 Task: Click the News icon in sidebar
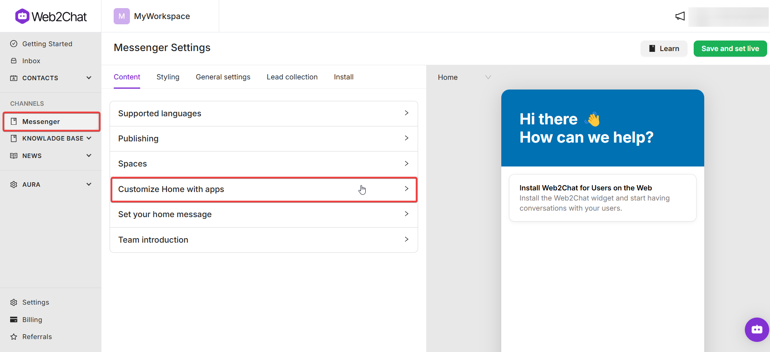(x=14, y=156)
